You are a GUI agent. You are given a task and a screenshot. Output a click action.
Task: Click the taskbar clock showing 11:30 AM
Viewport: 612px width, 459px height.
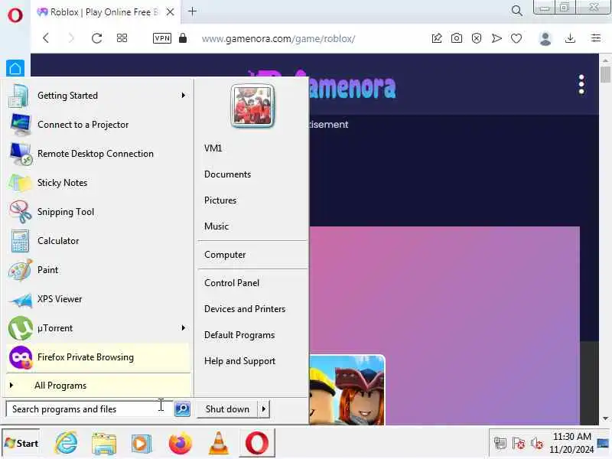(571, 443)
